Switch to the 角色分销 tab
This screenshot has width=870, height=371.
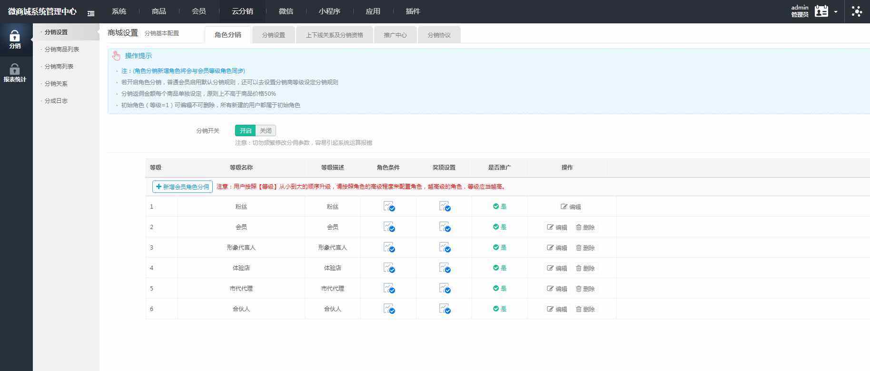coord(228,35)
